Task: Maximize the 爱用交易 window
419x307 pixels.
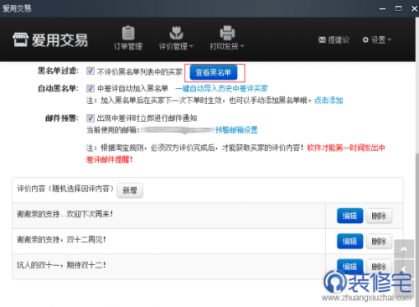Action: (x=399, y=8)
